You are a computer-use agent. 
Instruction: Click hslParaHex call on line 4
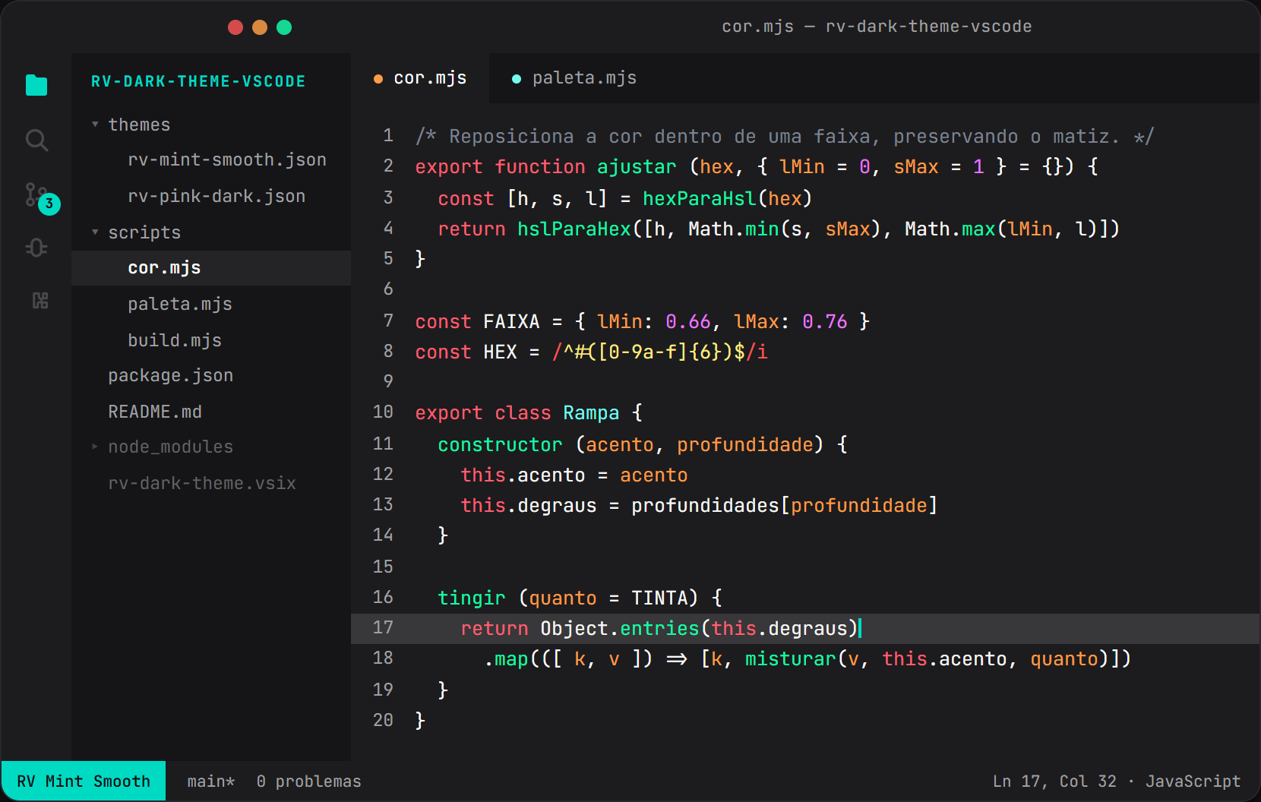pos(574,229)
